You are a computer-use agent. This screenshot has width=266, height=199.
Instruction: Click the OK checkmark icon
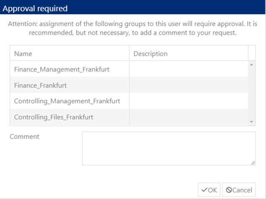click(205, 190)
